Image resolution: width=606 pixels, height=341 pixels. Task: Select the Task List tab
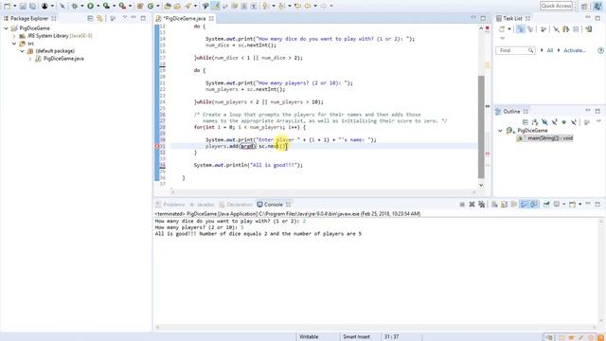tap(513, 18)
